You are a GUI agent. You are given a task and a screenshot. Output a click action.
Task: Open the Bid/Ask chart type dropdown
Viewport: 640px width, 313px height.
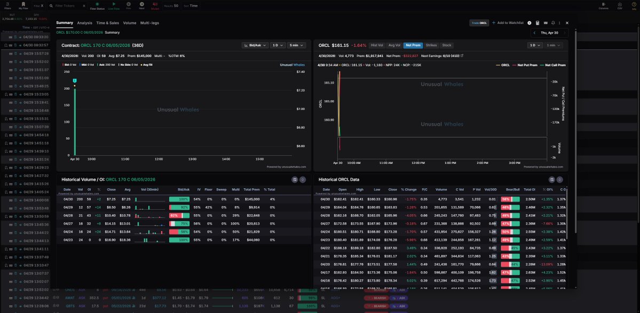coord(255,45)
